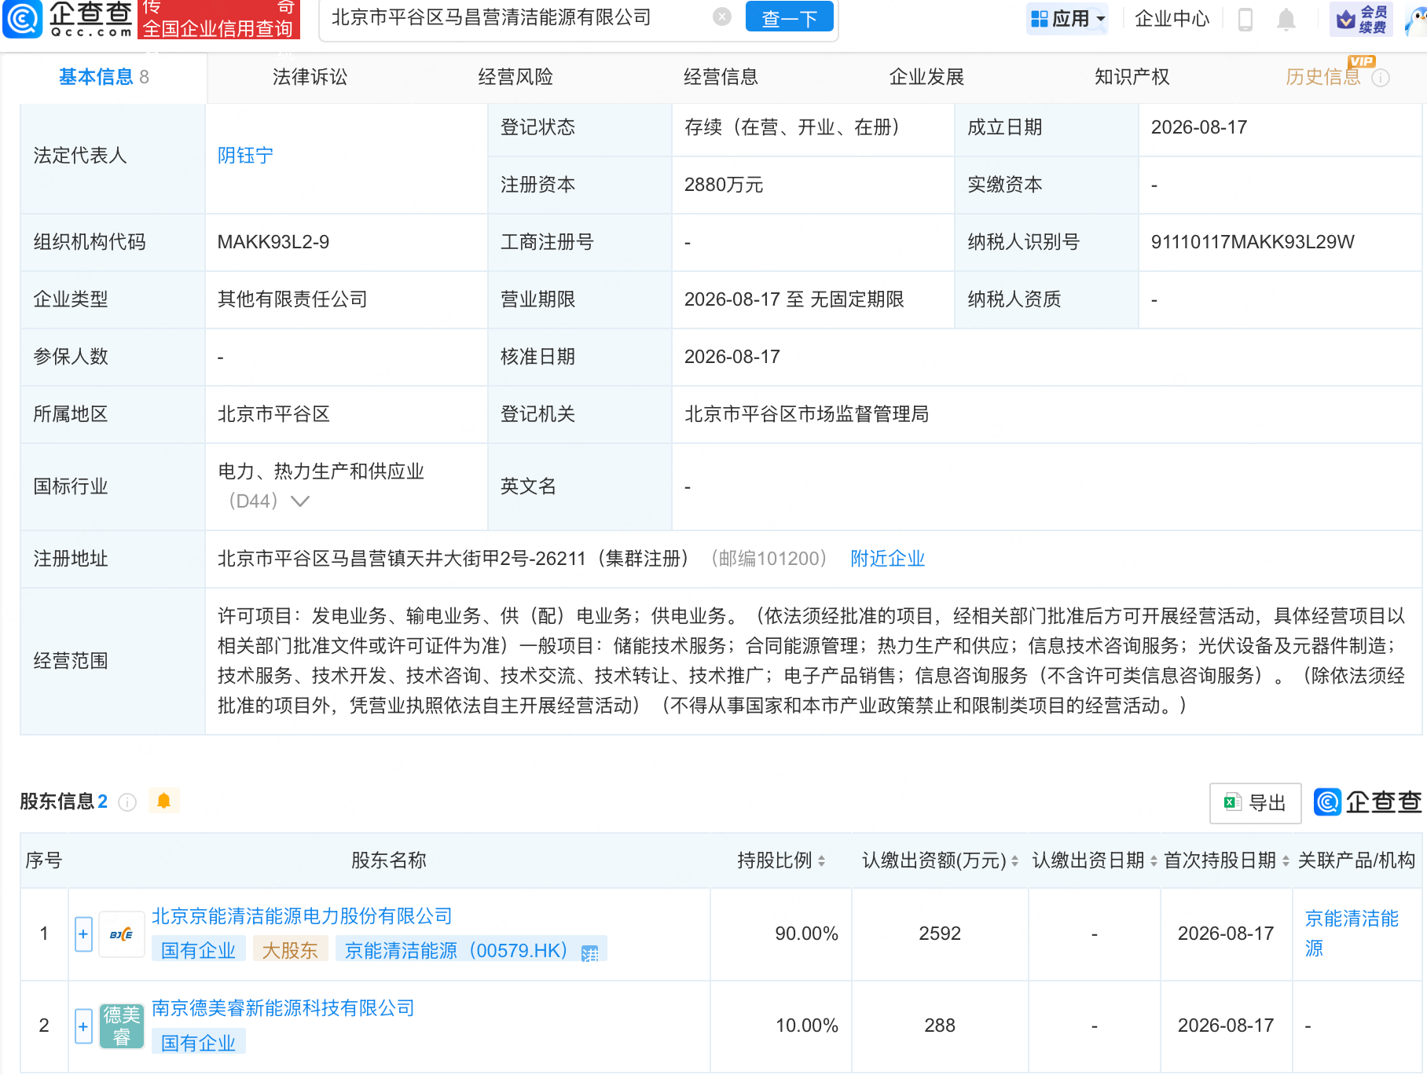Click the registration authority 北京市平谷区市场监督管理局
Viewport: 1427px width, 1075px height.
point(806,414)
